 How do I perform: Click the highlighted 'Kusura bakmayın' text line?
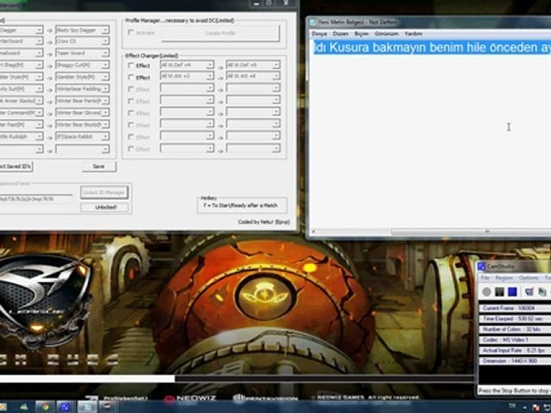pyautogui.click(x=432, y=48)
